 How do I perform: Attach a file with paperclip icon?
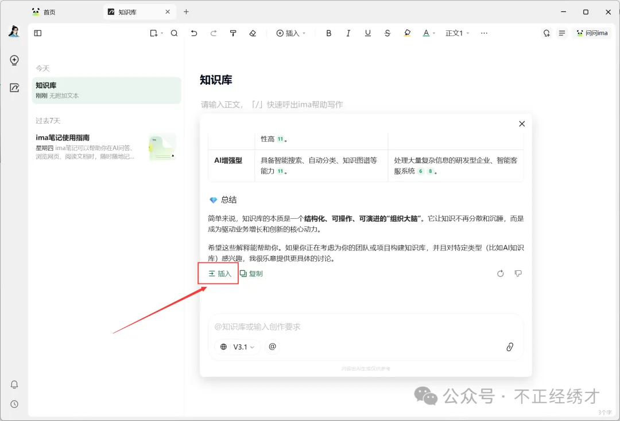[510, 347]
